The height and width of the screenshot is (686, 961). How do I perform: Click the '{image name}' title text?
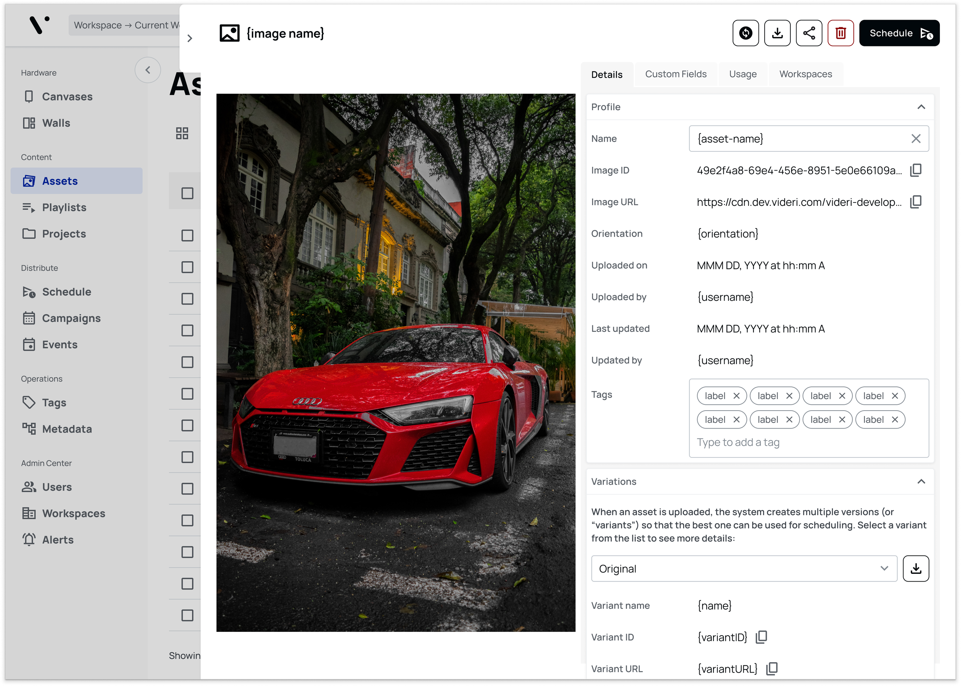[285, 33]
